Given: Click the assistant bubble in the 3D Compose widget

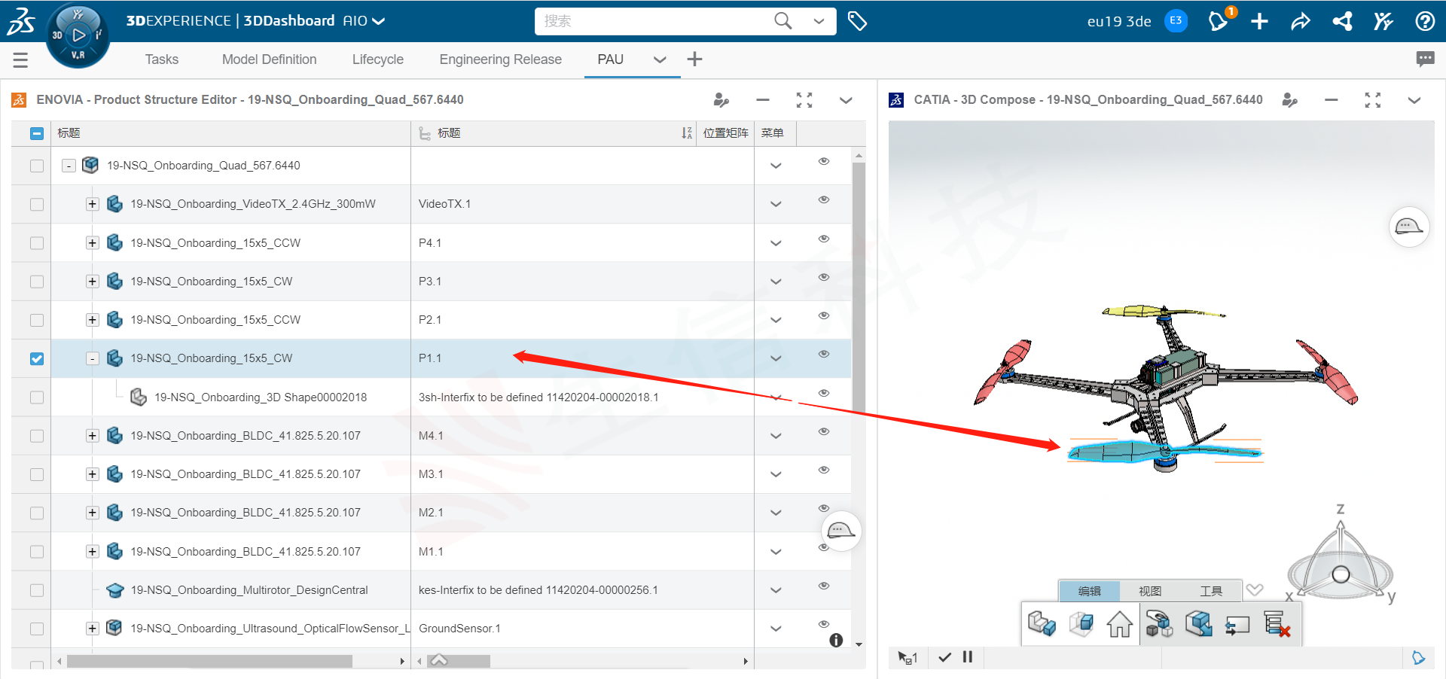Looking at the screenshot, I should tap(1408, 227).
